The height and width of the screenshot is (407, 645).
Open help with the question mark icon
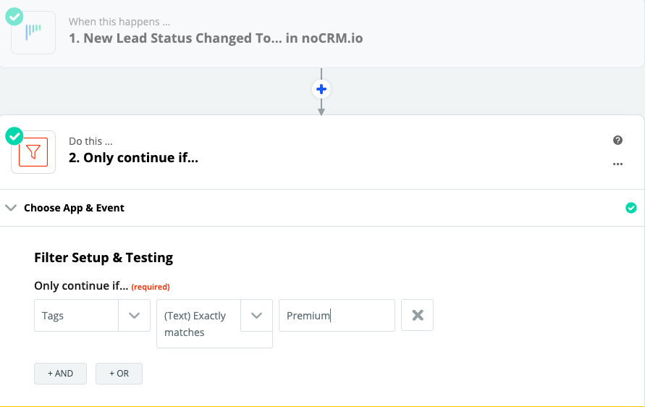pyautogui.click(x=617, y=140)
